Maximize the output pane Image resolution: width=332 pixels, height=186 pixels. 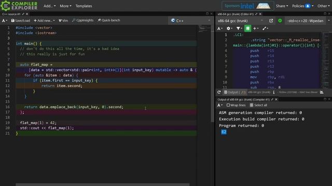[325, 99]
